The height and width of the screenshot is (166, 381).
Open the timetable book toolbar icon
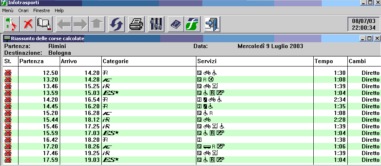tap(45, 24)
